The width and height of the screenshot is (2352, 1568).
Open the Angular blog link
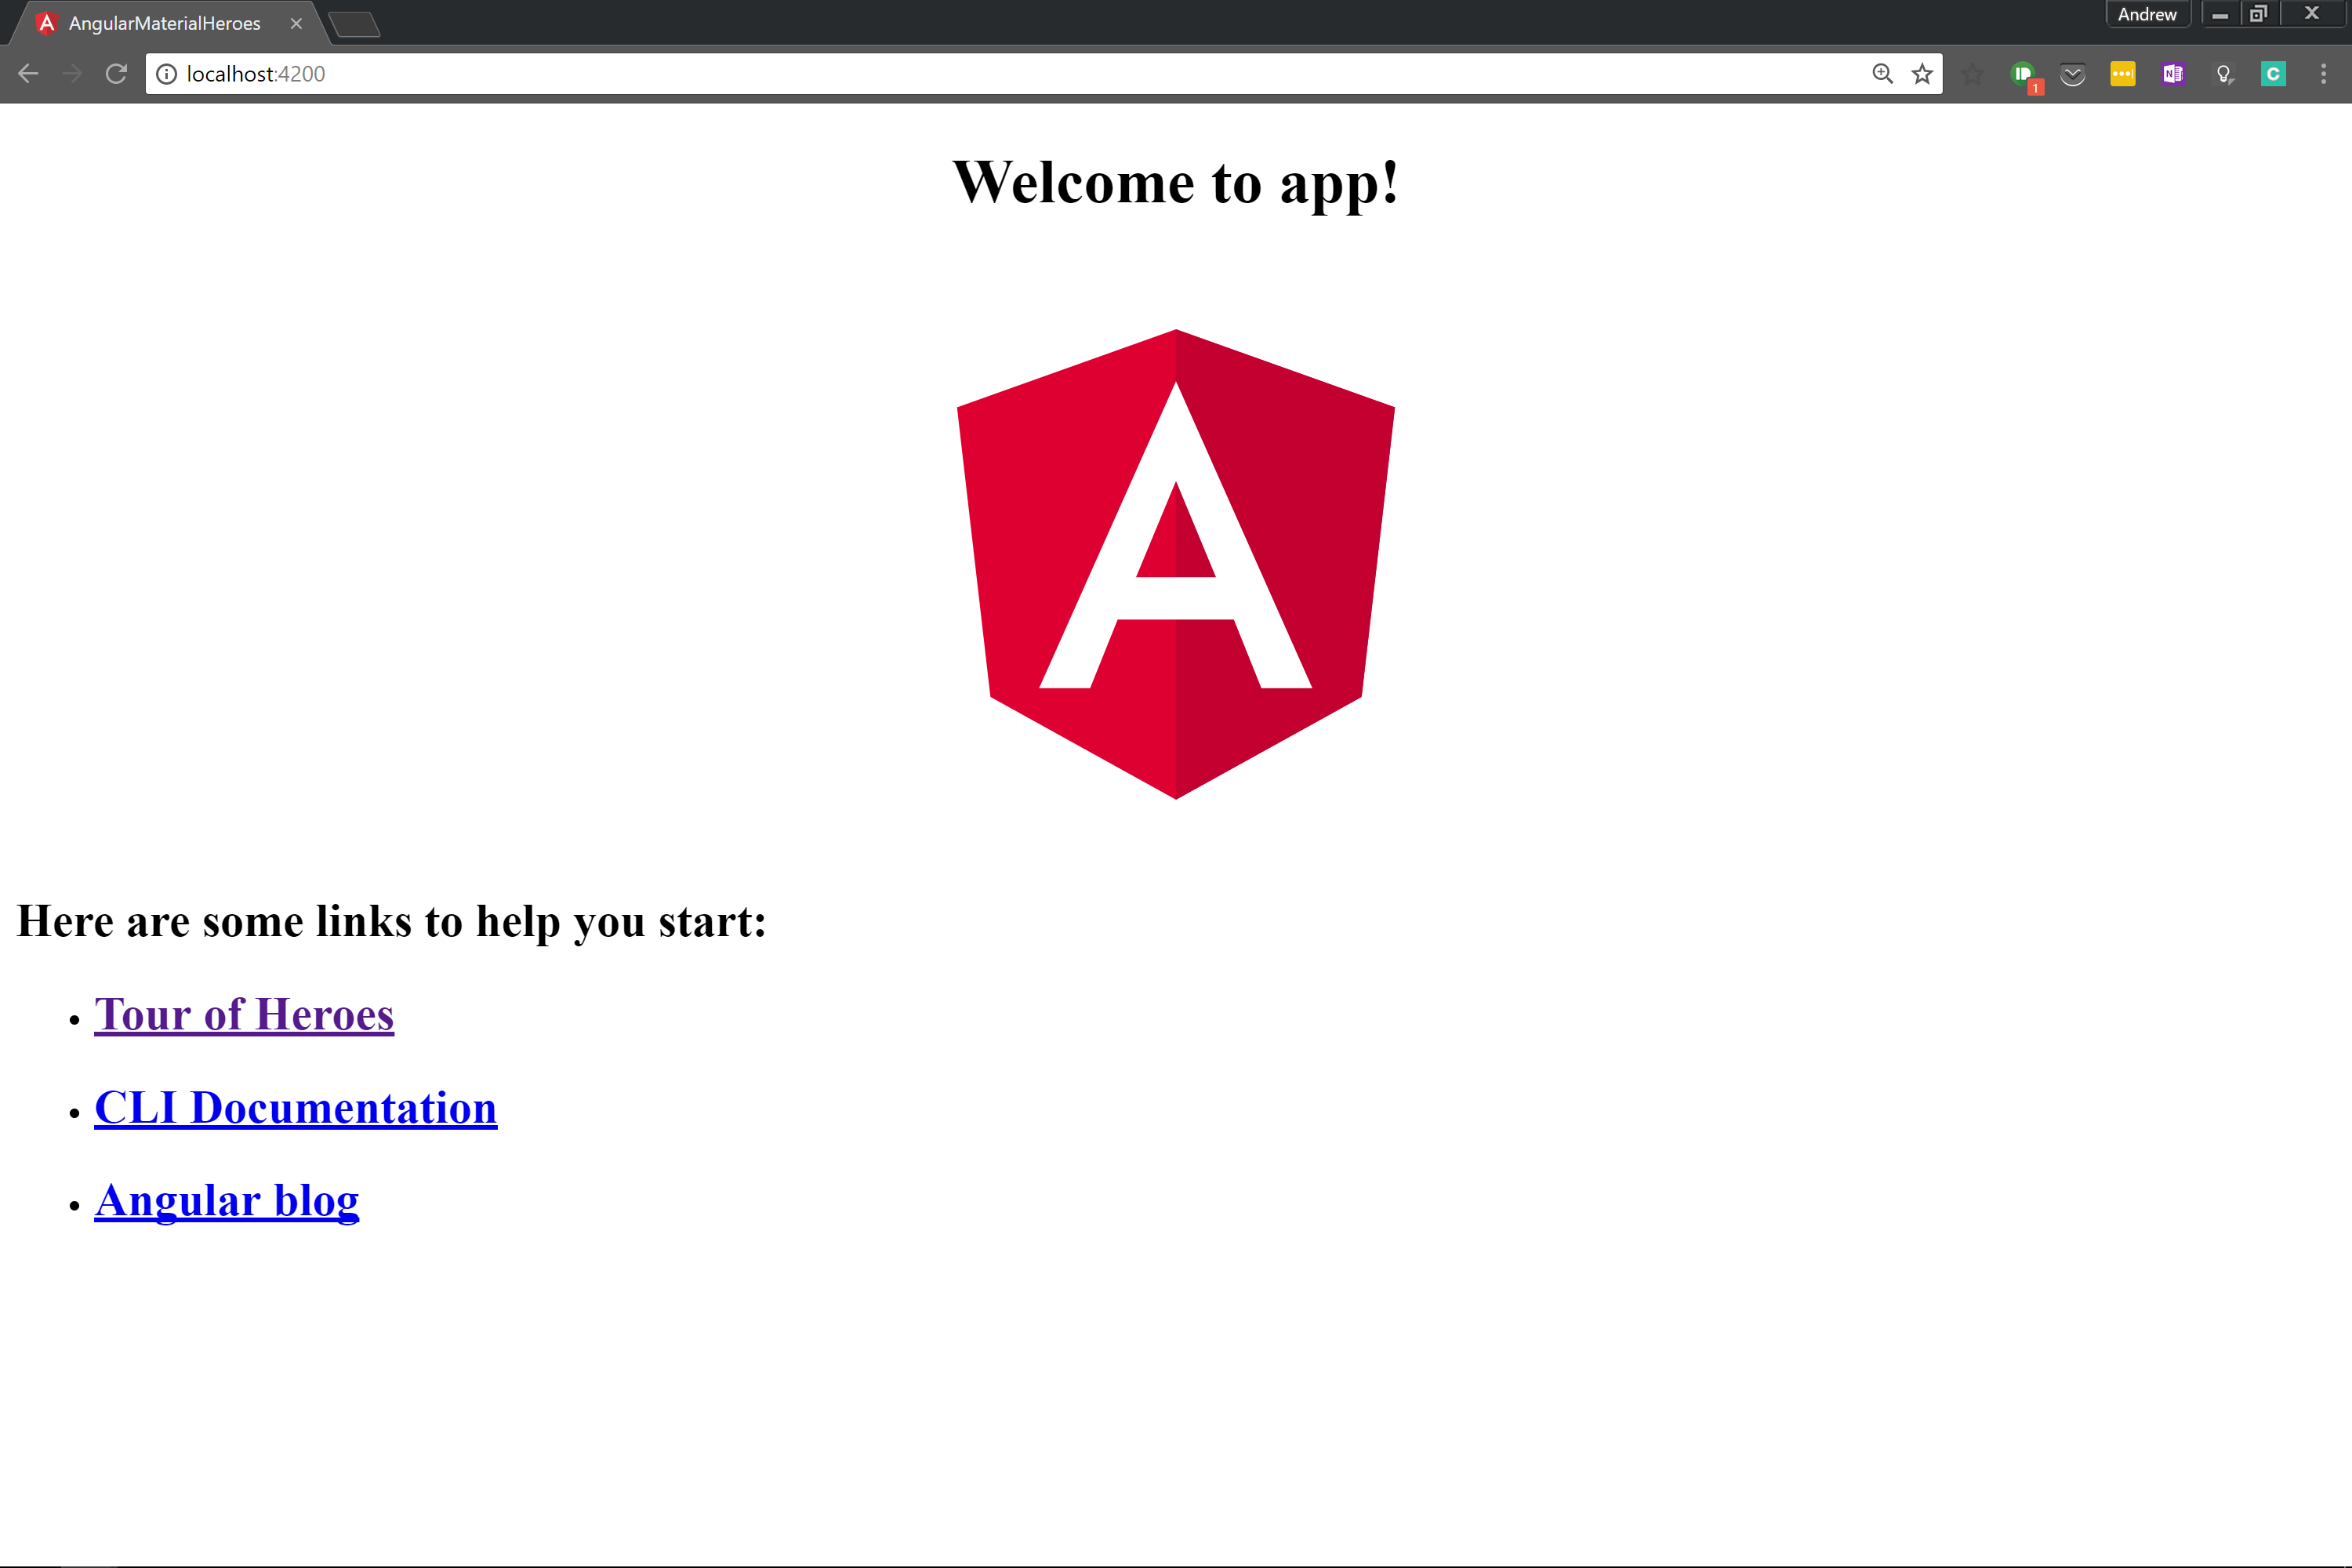click(226, 1200)
